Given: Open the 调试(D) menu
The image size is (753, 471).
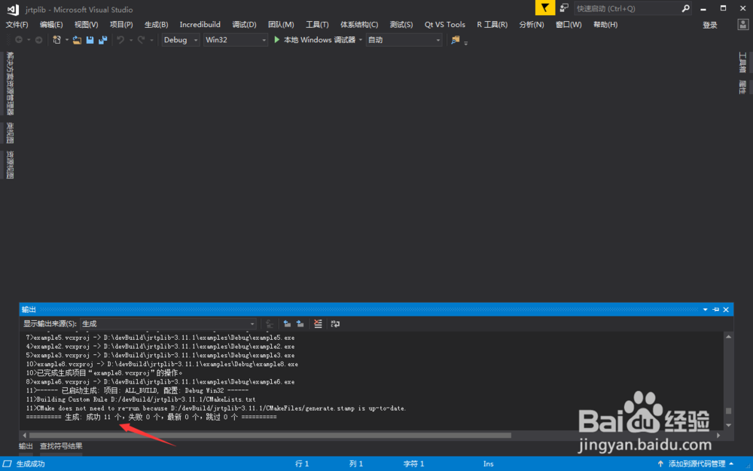Looking at the screenshot, I should (x=244, y=25).
